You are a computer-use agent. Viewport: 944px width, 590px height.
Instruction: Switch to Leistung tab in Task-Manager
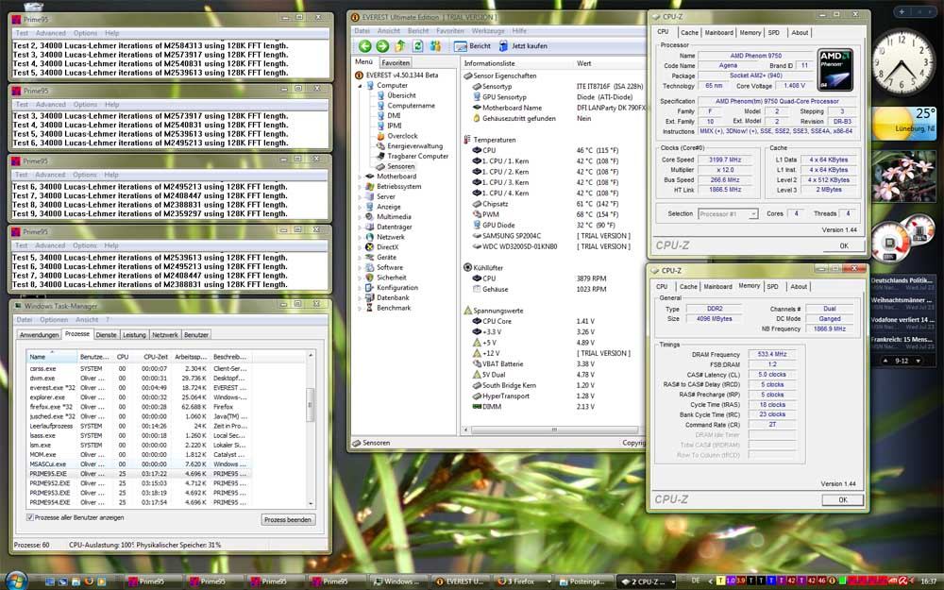point(134,335)
